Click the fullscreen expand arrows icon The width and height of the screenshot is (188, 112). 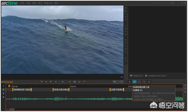(x=182, y=3)
